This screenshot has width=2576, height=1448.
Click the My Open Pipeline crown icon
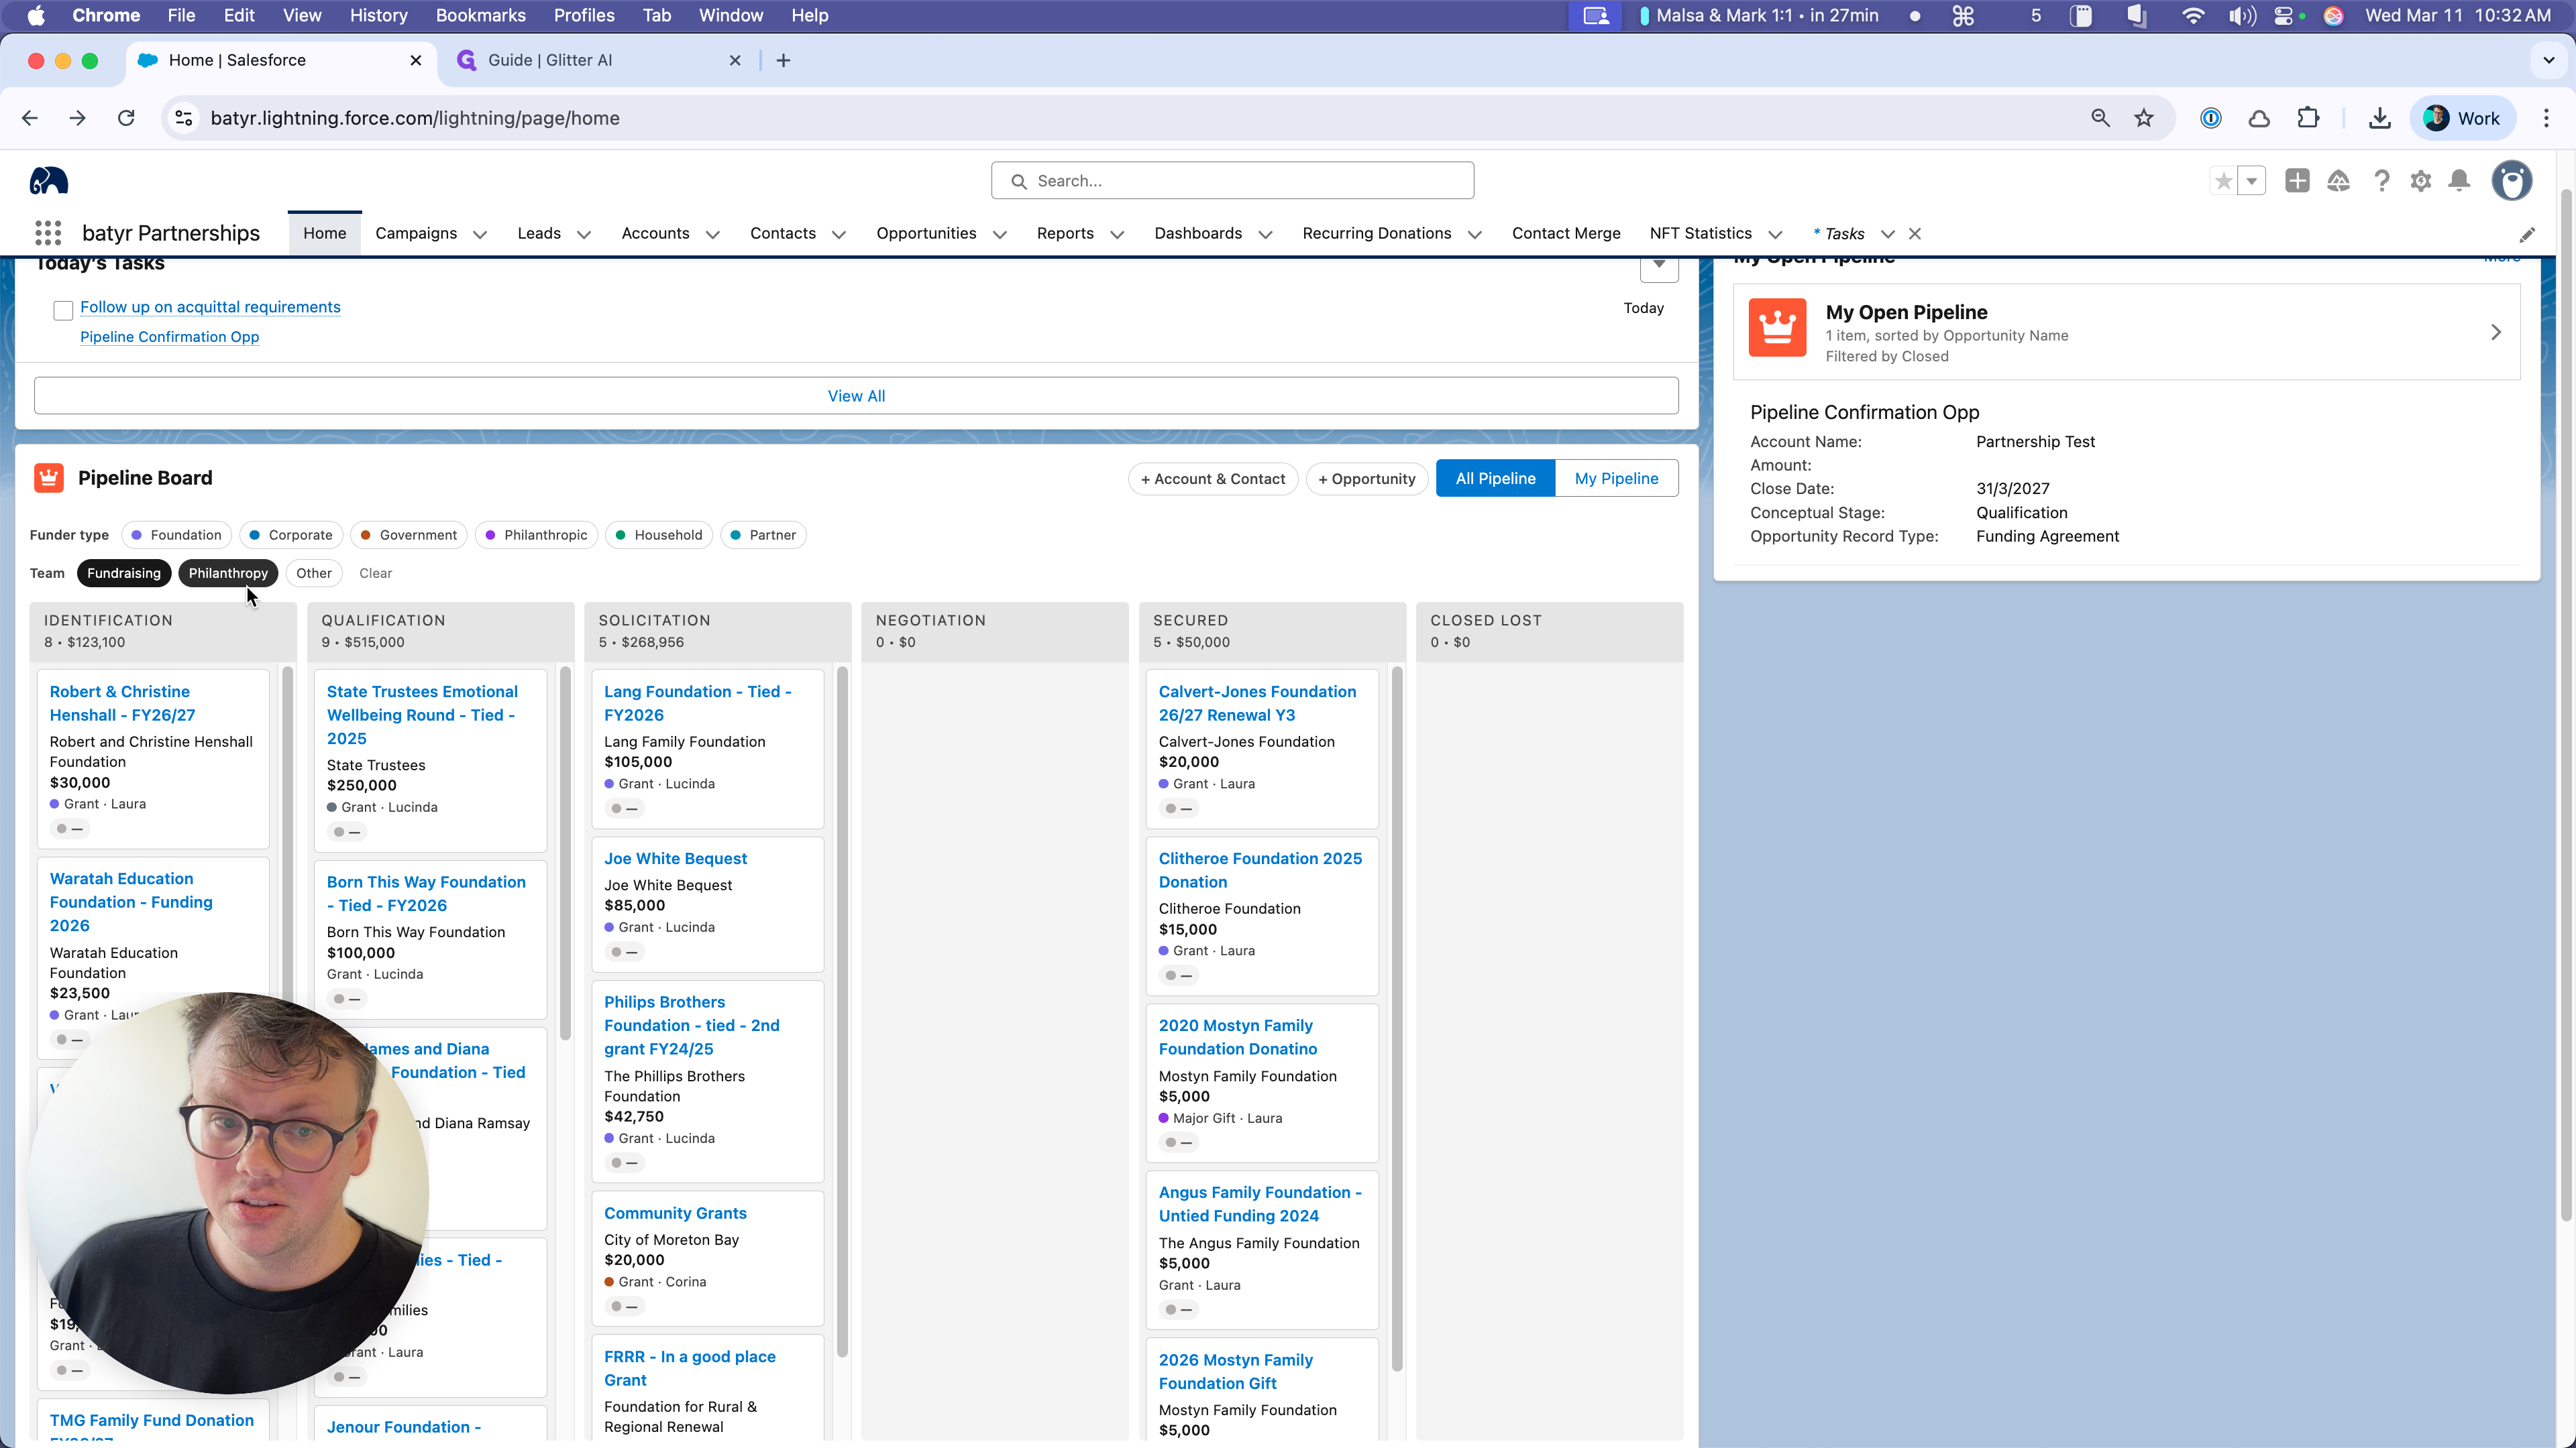coord(1777,326)
